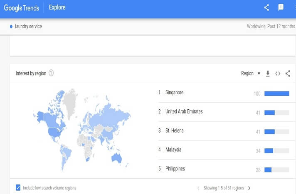Click the share icon in the header

(x=267, y=7)
